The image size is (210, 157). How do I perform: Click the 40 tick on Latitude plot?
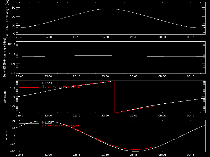[x=13, y=121]
